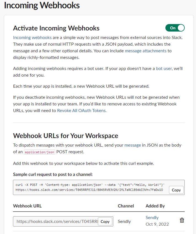
Task: Copy the sample curl request
Action: (x=176, y=190)
